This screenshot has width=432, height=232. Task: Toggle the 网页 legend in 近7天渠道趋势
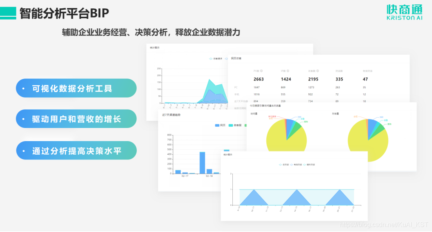(220, 125)
